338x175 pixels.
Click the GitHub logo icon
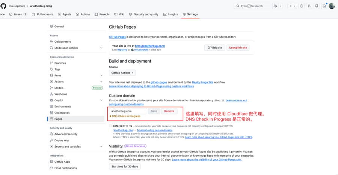click(3, 6)
